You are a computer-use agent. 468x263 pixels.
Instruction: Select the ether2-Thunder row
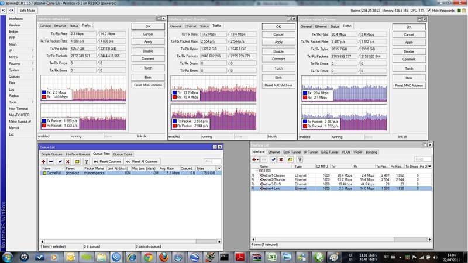(342, 180)
